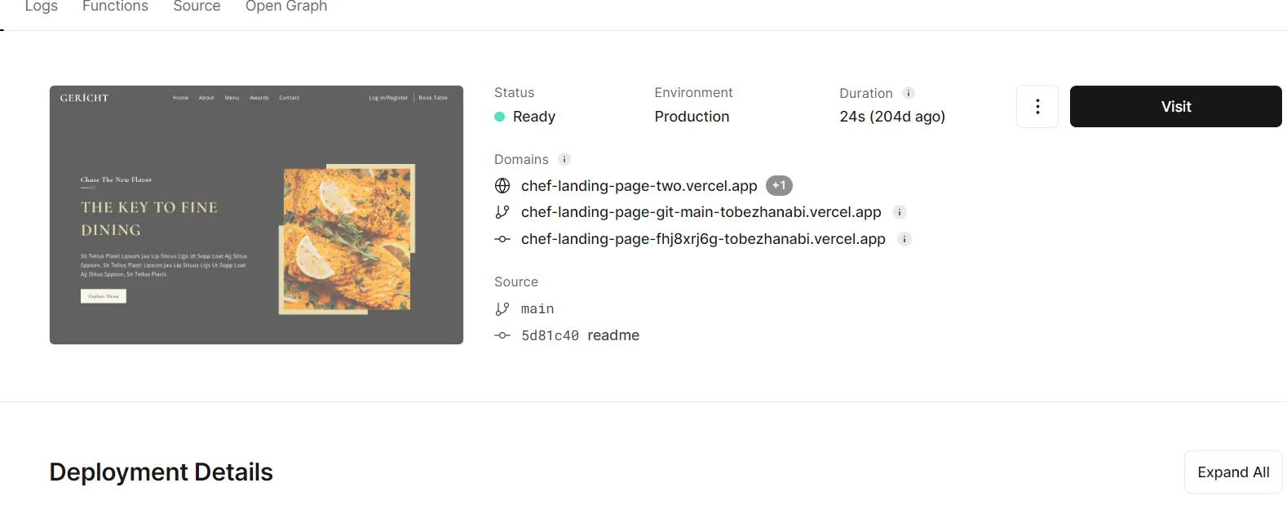Open the main branch source link
The height and width of the screenshot is (505, 1287).
(x=537, y=309)
